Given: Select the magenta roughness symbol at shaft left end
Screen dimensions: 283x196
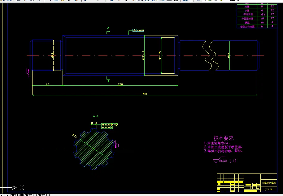Looking at the screenshot, I should [x=28, y=73].
